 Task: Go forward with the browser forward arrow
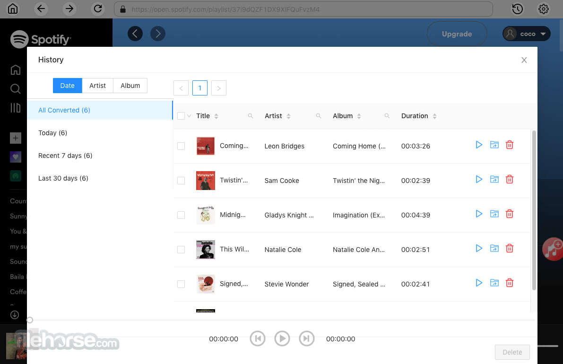[69, 9]
